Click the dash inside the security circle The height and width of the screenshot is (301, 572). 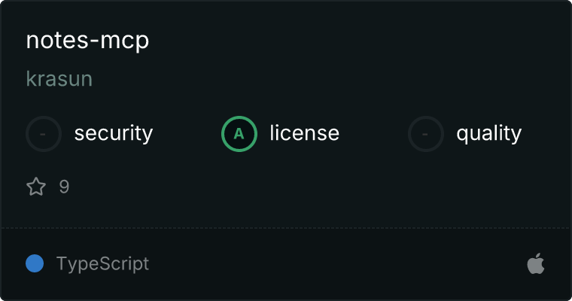click(43, 134)
